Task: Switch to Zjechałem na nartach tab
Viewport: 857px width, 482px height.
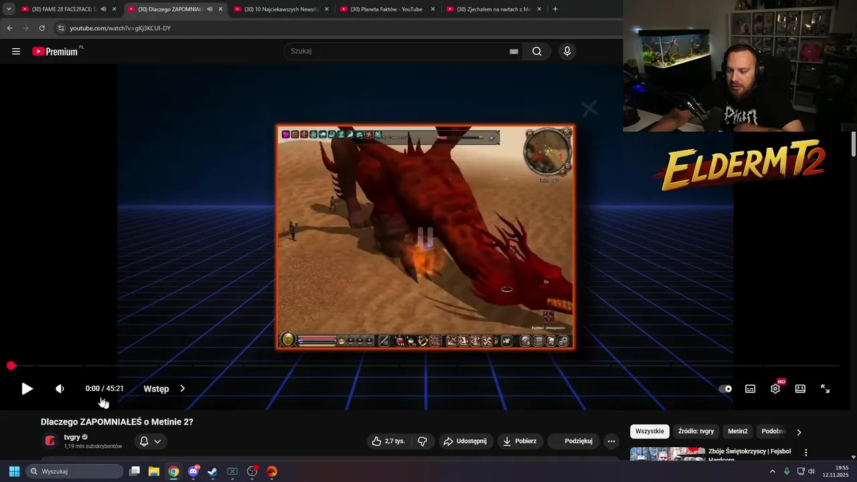Action: tap(493, 9)
